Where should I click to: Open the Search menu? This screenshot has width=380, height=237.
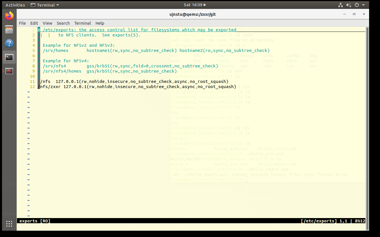[63, 23]
